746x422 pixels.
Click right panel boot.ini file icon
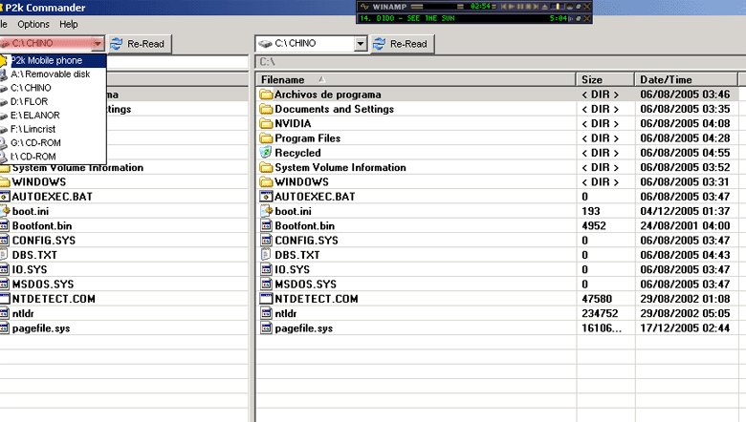coord(266,211)
